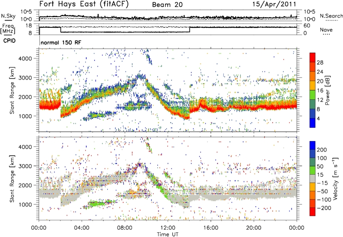This screenshot has height=237, width=343.
Task: Pick the light green segment between 12 and 16 dB
Action: [313, 95]
